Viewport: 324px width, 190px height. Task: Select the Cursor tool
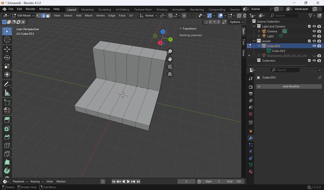(7, 40)
